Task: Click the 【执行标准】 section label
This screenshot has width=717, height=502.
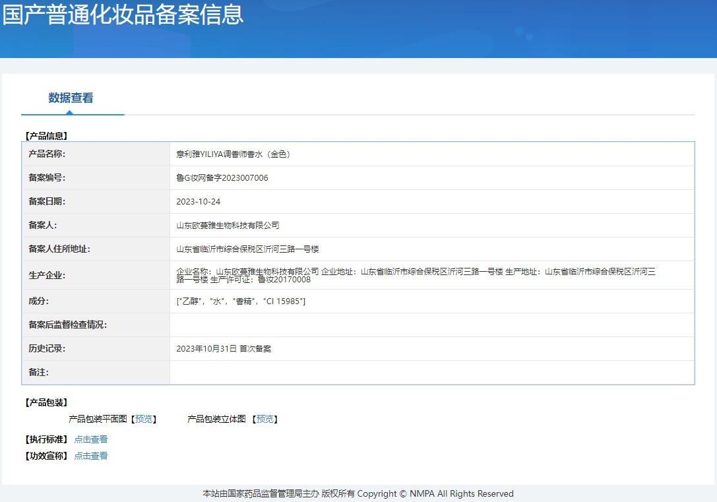Action: click(x=45, y=439)
